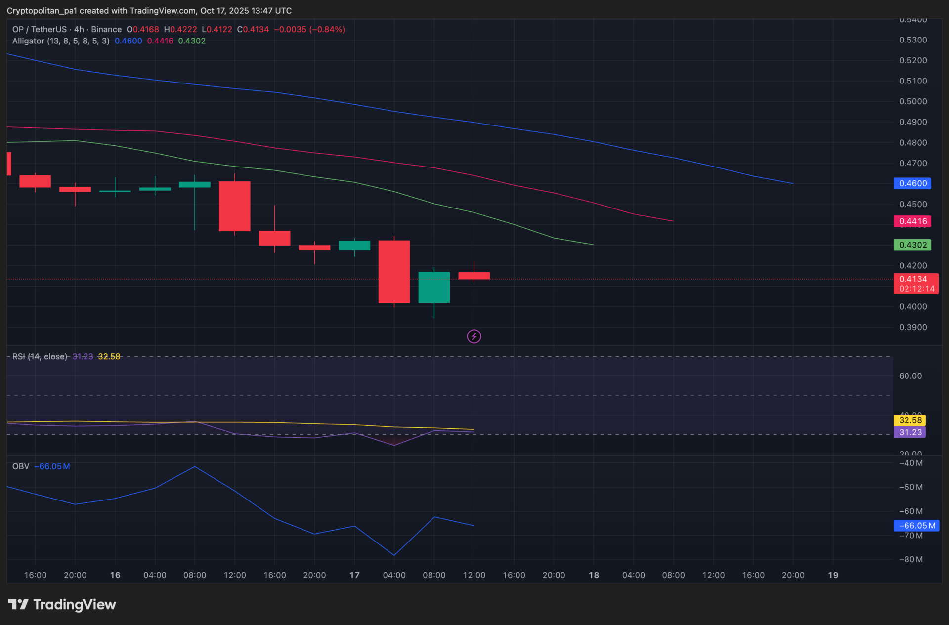Click the blue -66.05M OBV axis tag

point(916,526)
